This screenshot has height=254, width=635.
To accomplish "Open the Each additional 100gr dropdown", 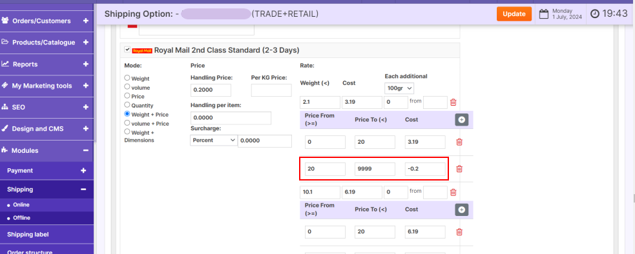I will click(x=399, y=88).
